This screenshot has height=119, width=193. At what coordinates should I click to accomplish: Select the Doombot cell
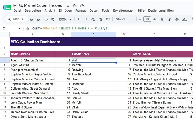coord(93,84)
